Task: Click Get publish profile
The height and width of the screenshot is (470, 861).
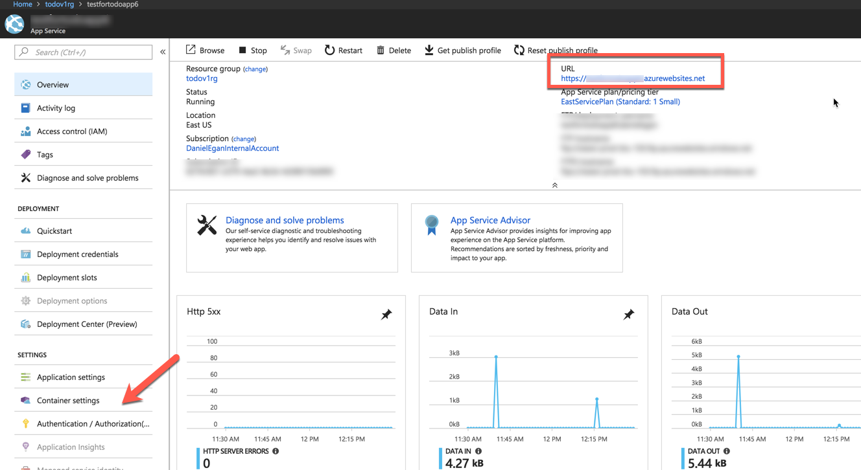Action: pyautogui.click(x=463, y=50)
